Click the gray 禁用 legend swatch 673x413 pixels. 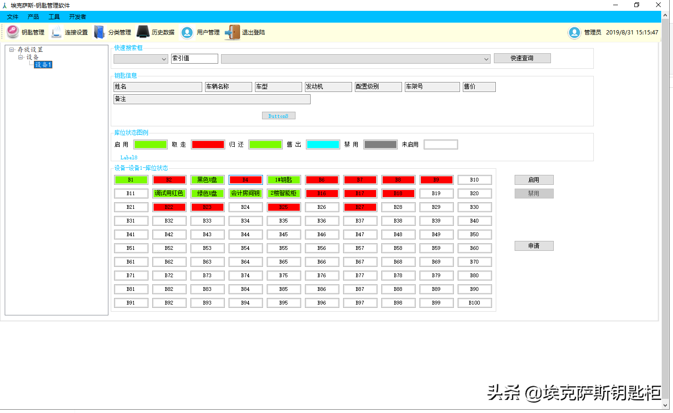pos(380,145)
